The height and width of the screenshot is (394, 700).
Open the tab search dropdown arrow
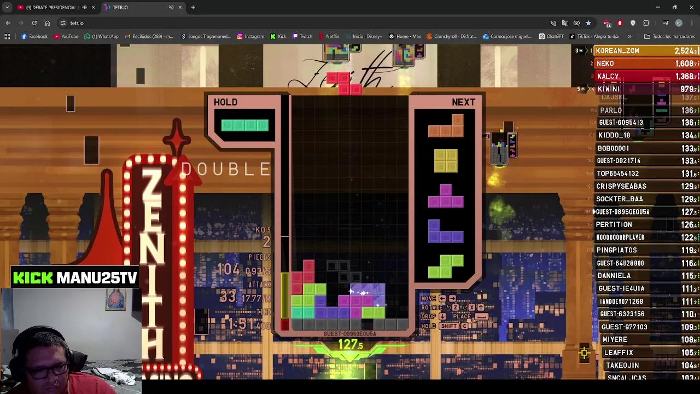7,7
